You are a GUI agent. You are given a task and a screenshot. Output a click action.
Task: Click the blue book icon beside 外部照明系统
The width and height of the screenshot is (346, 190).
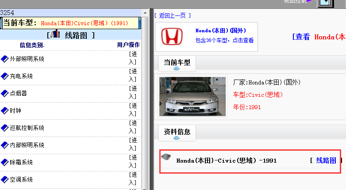pyautogui.click(x=4, y=59)
